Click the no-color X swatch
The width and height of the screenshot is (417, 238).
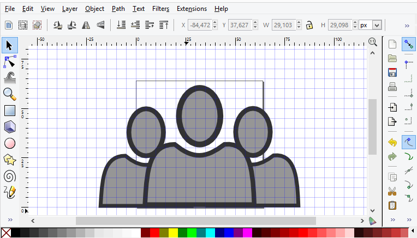pyautogui.click(x=6, y=233)
